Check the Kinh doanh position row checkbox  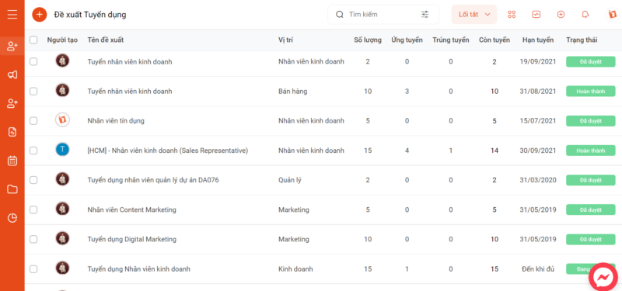tap(33, 269)
